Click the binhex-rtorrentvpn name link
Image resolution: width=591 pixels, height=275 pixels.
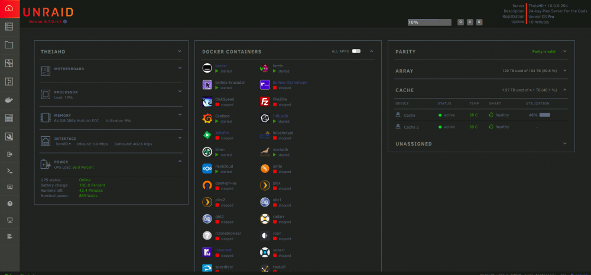click(290, 83)
